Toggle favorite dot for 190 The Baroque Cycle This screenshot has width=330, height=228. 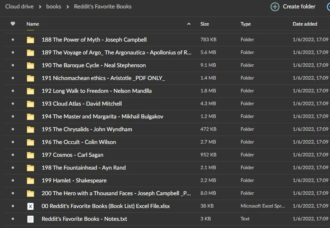[13, 65]
